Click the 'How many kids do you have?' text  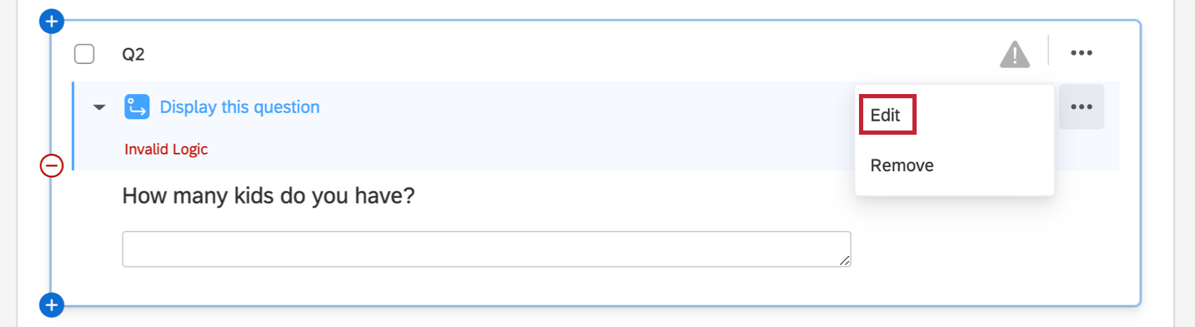(268, 196)
